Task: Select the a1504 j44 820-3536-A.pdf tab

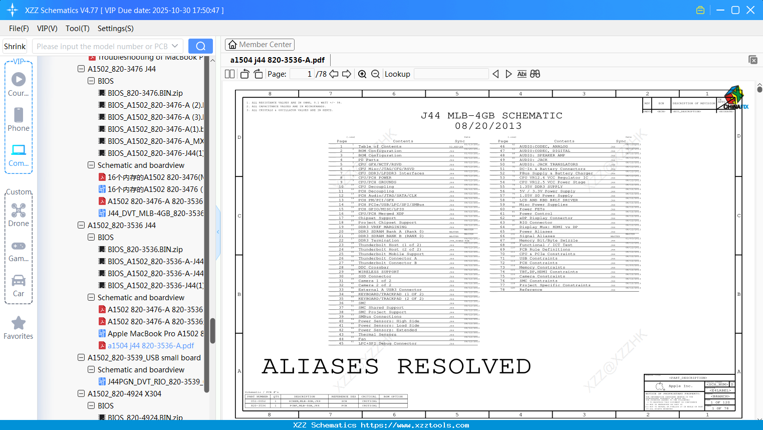Action: pos(278,60)
